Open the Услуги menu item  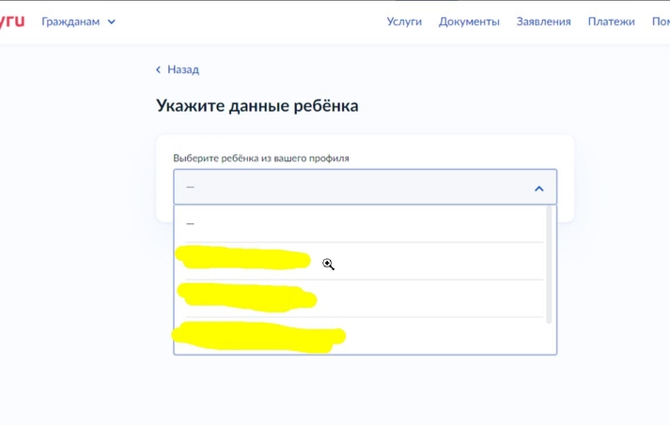pyautogui.click(x=404, y=22)
